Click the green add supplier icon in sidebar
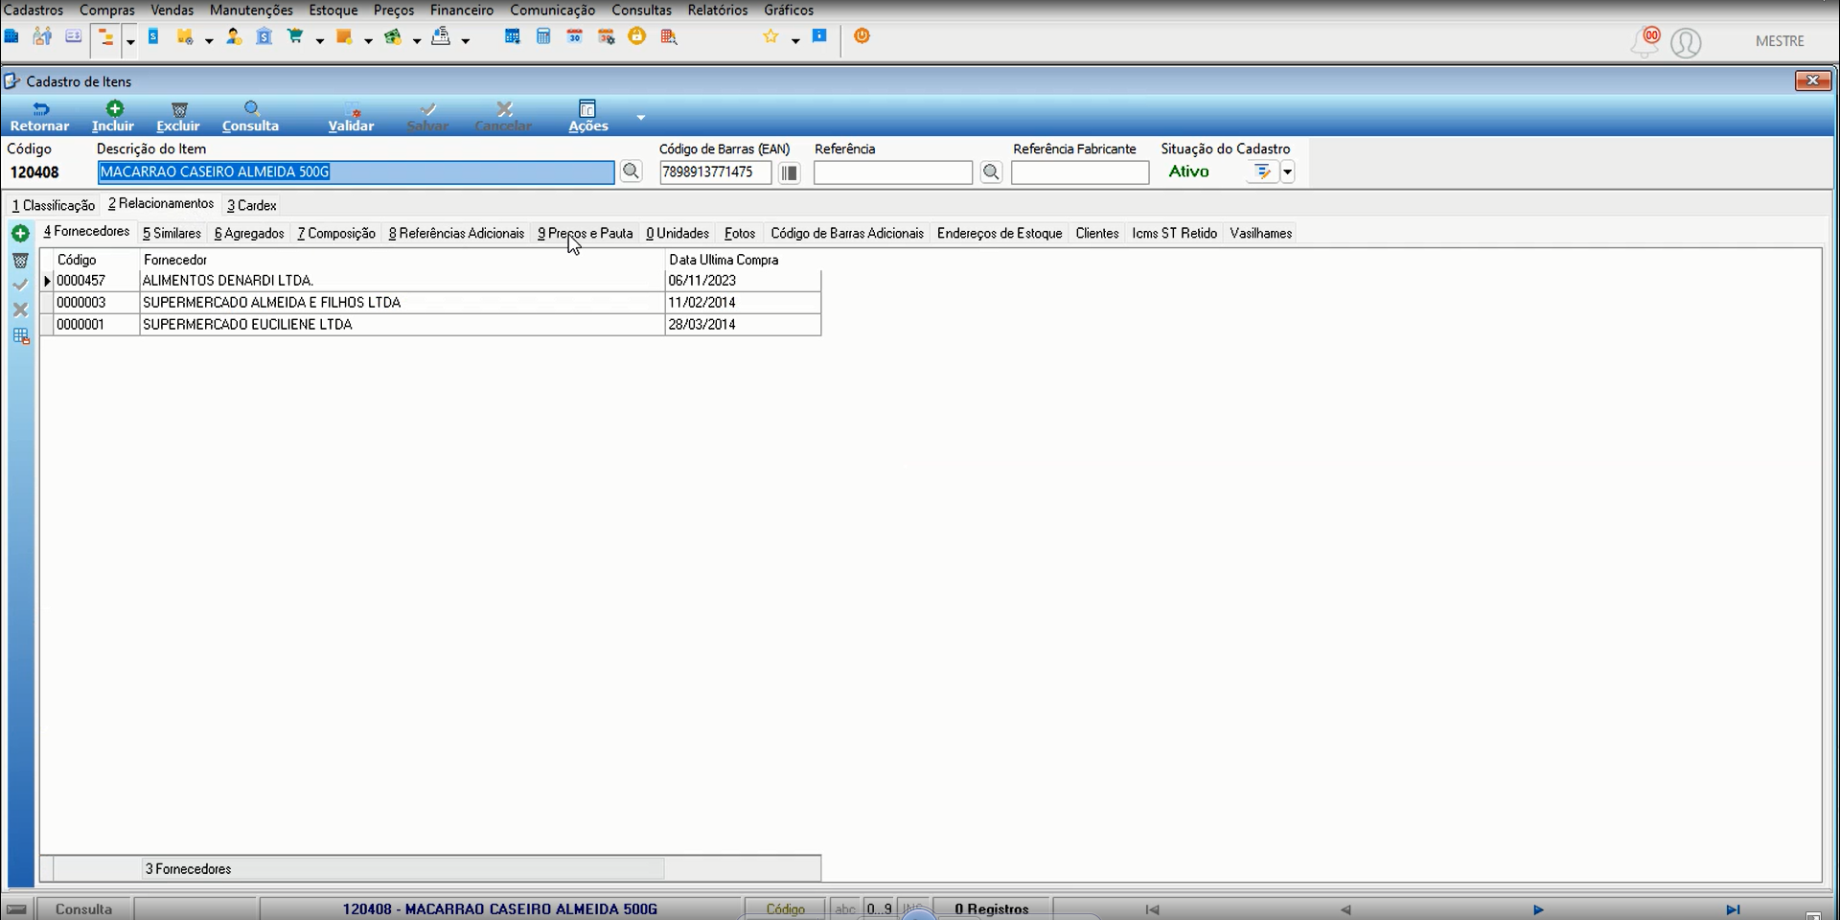This screenshot has height=920, width=1840. (x=20, y=234)
